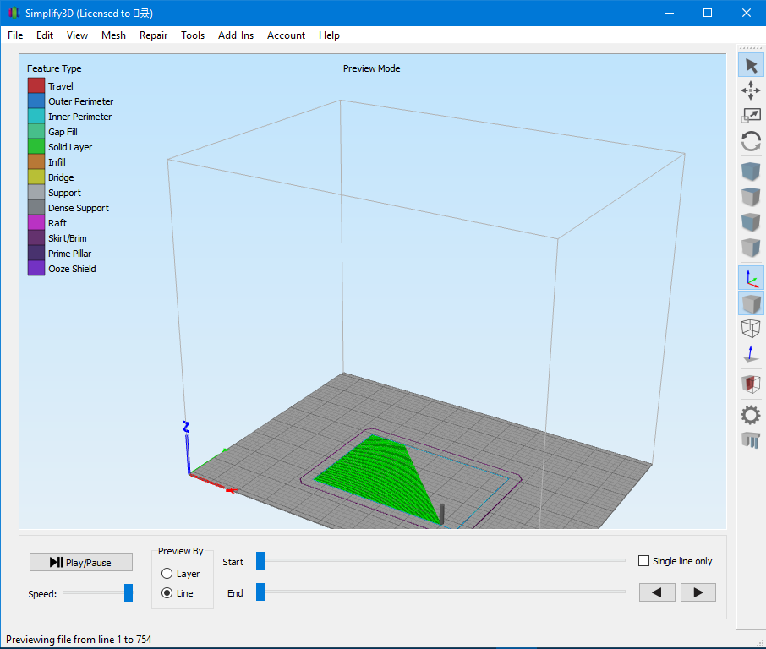This screenshot has height=649, width=766.
Task: Click the Start slider handle
Action: (260, 560)
